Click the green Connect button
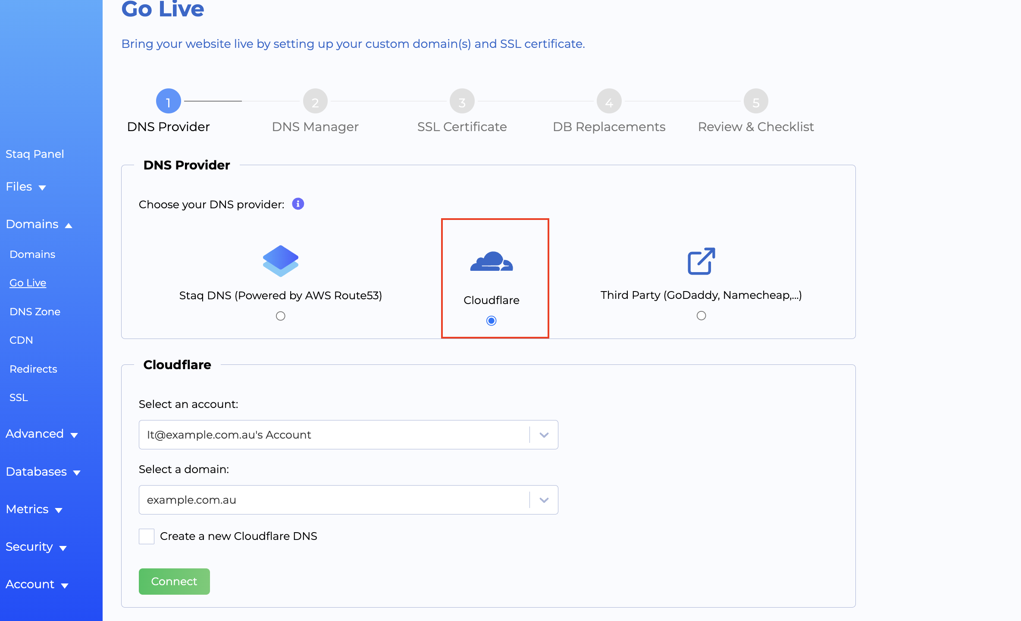Screen dimensions: 1021x621 coord(174,581)
